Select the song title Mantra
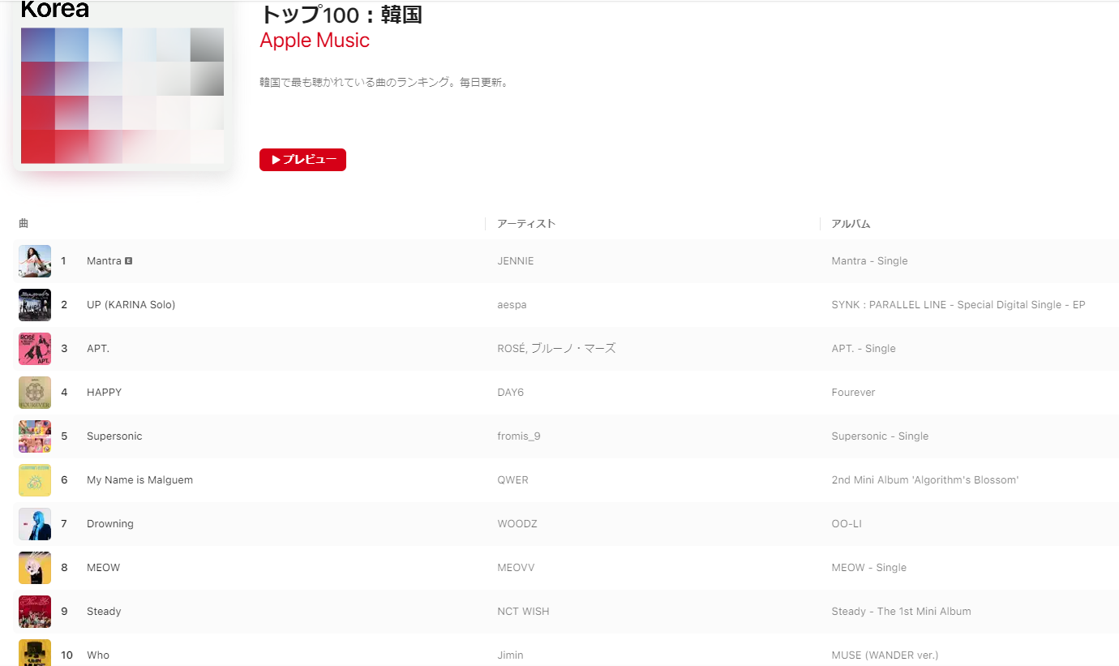 [x=104, y=261]
